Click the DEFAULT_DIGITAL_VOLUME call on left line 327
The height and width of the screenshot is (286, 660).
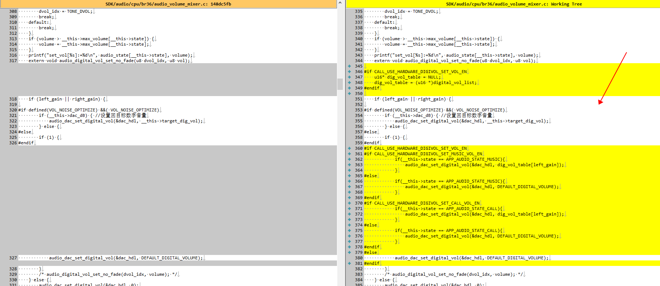tap(126, 258)
